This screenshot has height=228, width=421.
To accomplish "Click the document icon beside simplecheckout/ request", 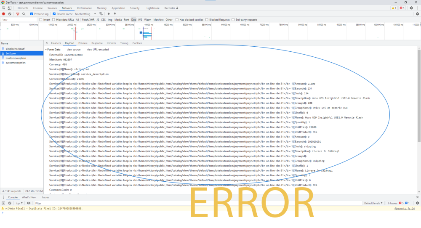I will pos(3,49).
